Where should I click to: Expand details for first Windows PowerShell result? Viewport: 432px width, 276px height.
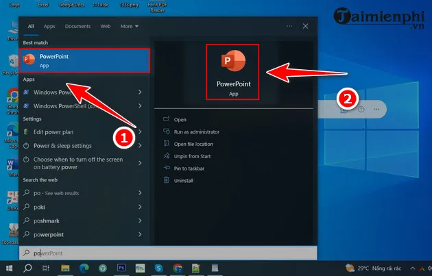tap(140, 92)
